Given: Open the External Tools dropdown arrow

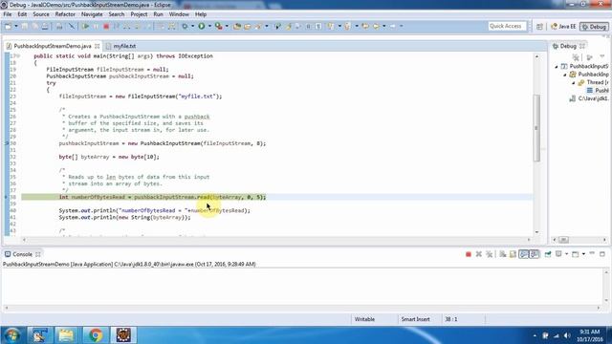Looking at the screenshot, I should (227, 26).
